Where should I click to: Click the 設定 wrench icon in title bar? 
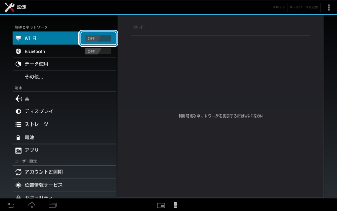coord(9,7)
